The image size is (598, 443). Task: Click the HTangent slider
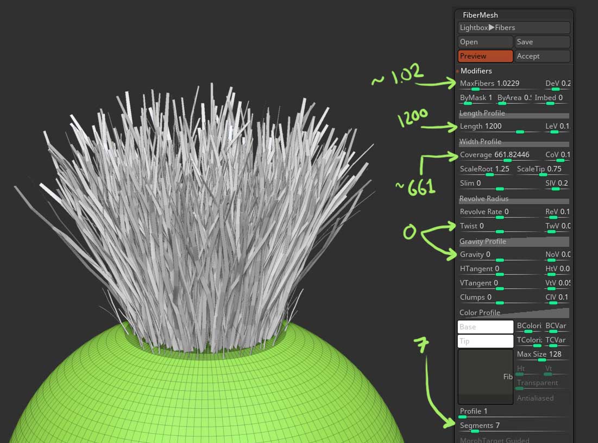click(500, 270)
